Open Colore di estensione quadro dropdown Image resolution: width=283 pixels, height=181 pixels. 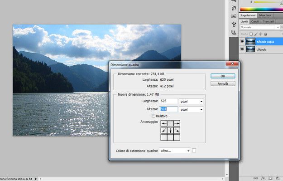(175, 151)
